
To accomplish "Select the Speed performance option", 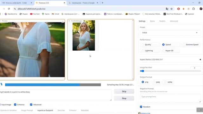I will [170, 45].
